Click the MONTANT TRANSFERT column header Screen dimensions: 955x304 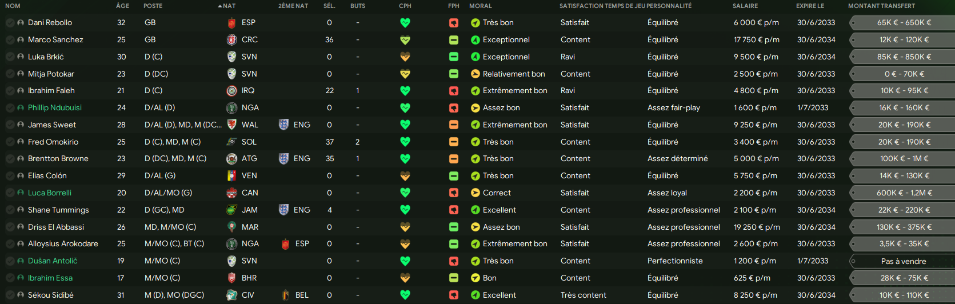click(x=881, y=6)
